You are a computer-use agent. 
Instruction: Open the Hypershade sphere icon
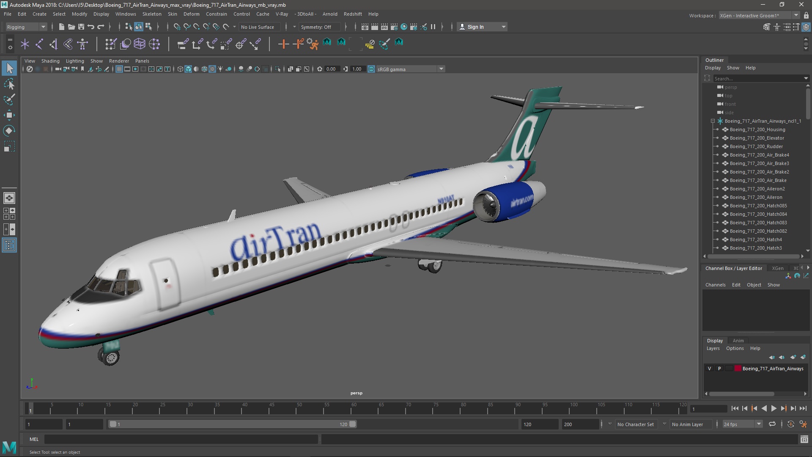(x=404, y=27)
